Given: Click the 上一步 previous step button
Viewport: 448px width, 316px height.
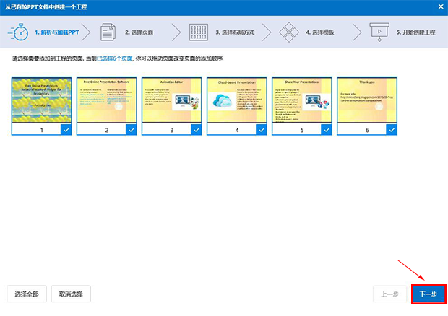Looking at the screenshot, I should pyautogui.click(x=389, y=294).
